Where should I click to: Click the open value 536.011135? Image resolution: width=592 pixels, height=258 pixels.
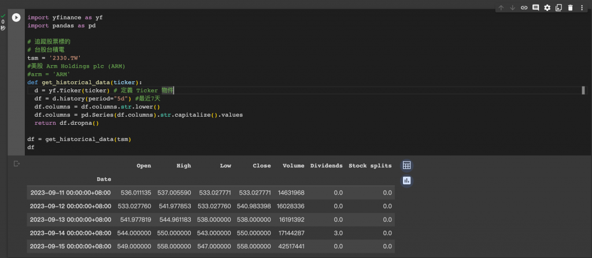click(x=136, y=193)
